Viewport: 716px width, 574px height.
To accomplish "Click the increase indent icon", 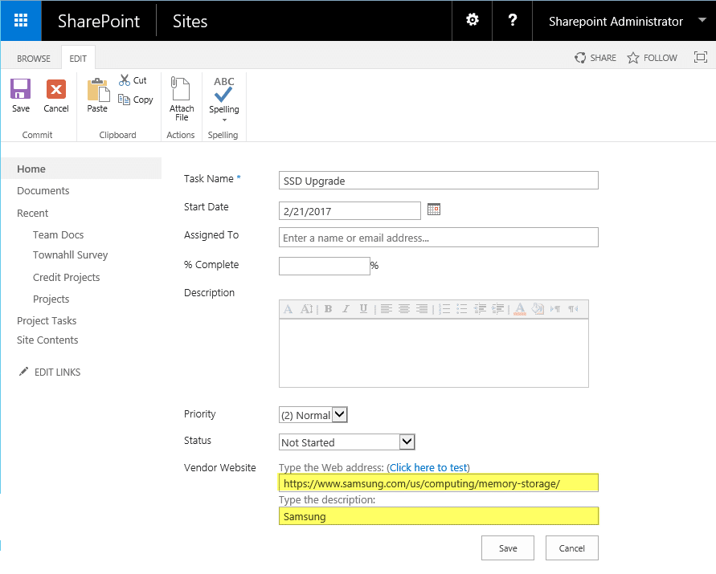I will (x=498, y=308).
